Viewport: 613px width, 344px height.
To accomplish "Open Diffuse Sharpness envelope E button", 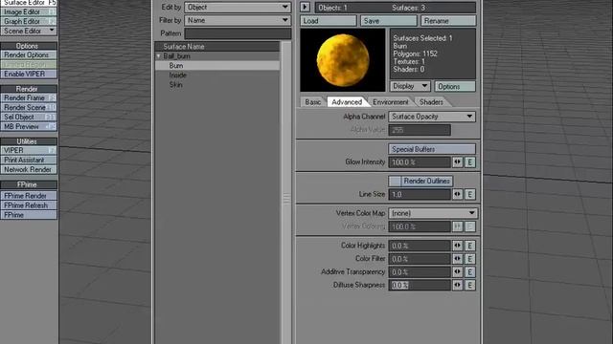I will pyautogui.click(x=470, y=285).
